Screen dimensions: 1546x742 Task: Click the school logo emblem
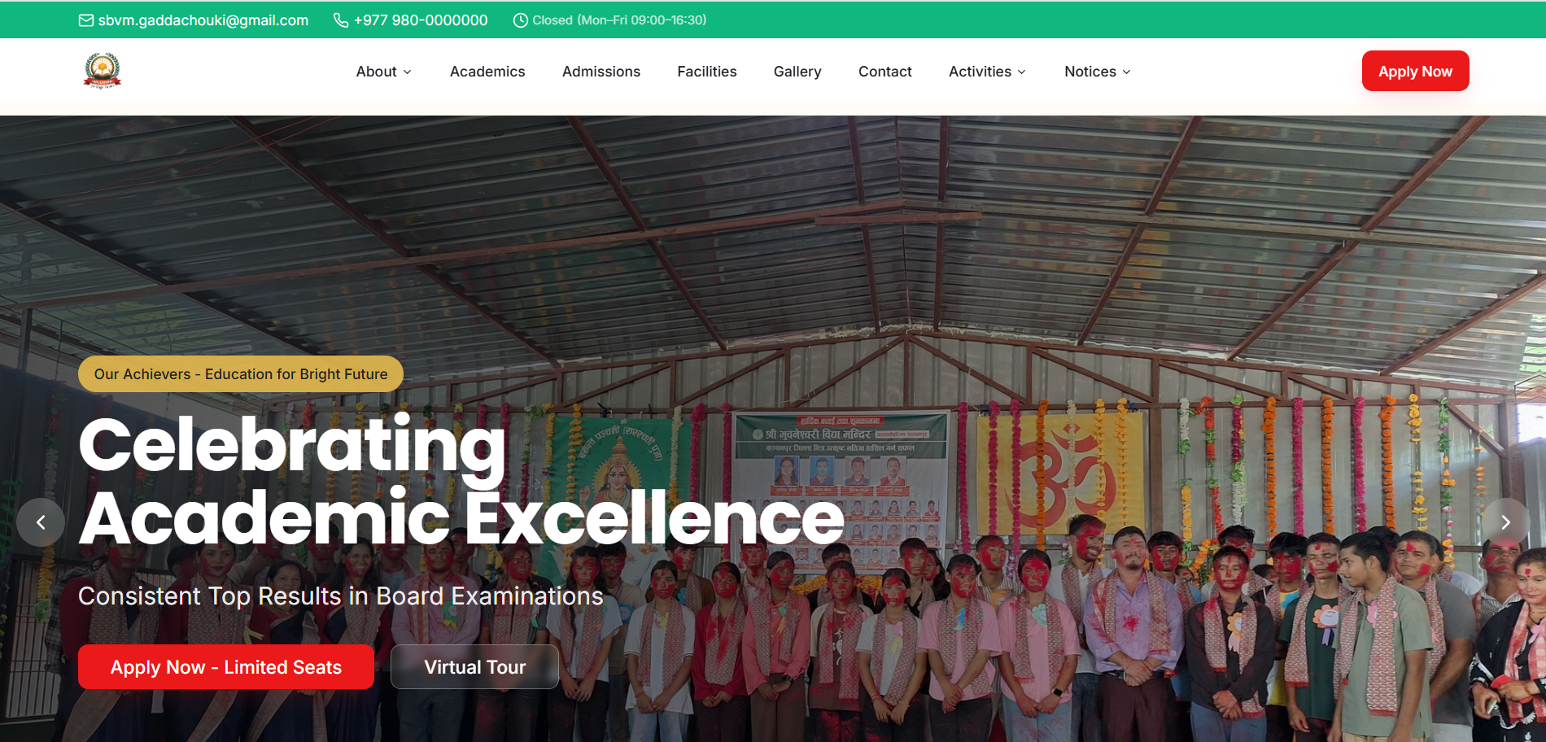point(103,71)
